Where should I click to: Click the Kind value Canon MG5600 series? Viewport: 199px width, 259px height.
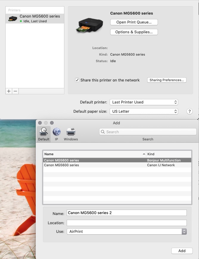128,54
